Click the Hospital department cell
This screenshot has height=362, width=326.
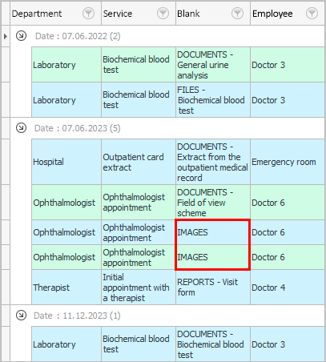click(66, 162)
